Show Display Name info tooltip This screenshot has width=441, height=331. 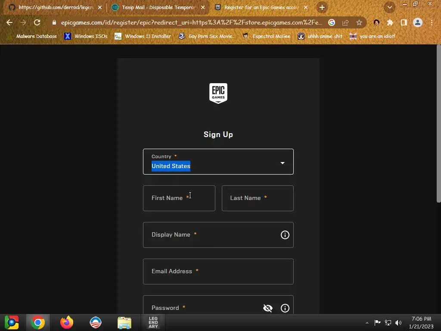285,235
